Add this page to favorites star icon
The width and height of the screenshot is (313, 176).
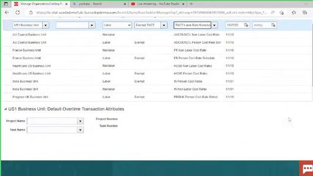pyautogui.click(x=282, y=13)
